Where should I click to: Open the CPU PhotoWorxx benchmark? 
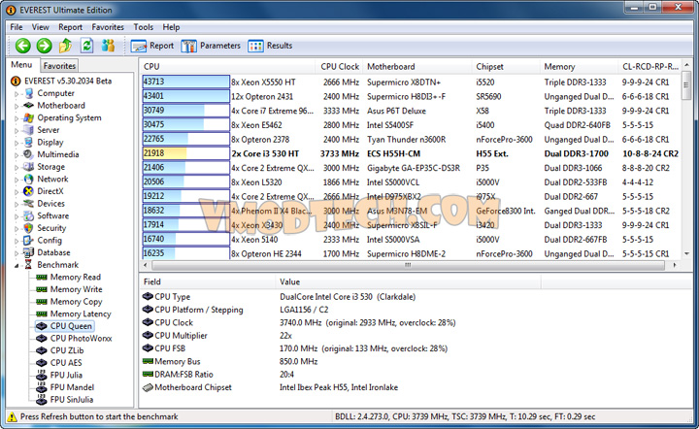pyautogui.click(x=75, y=339)
